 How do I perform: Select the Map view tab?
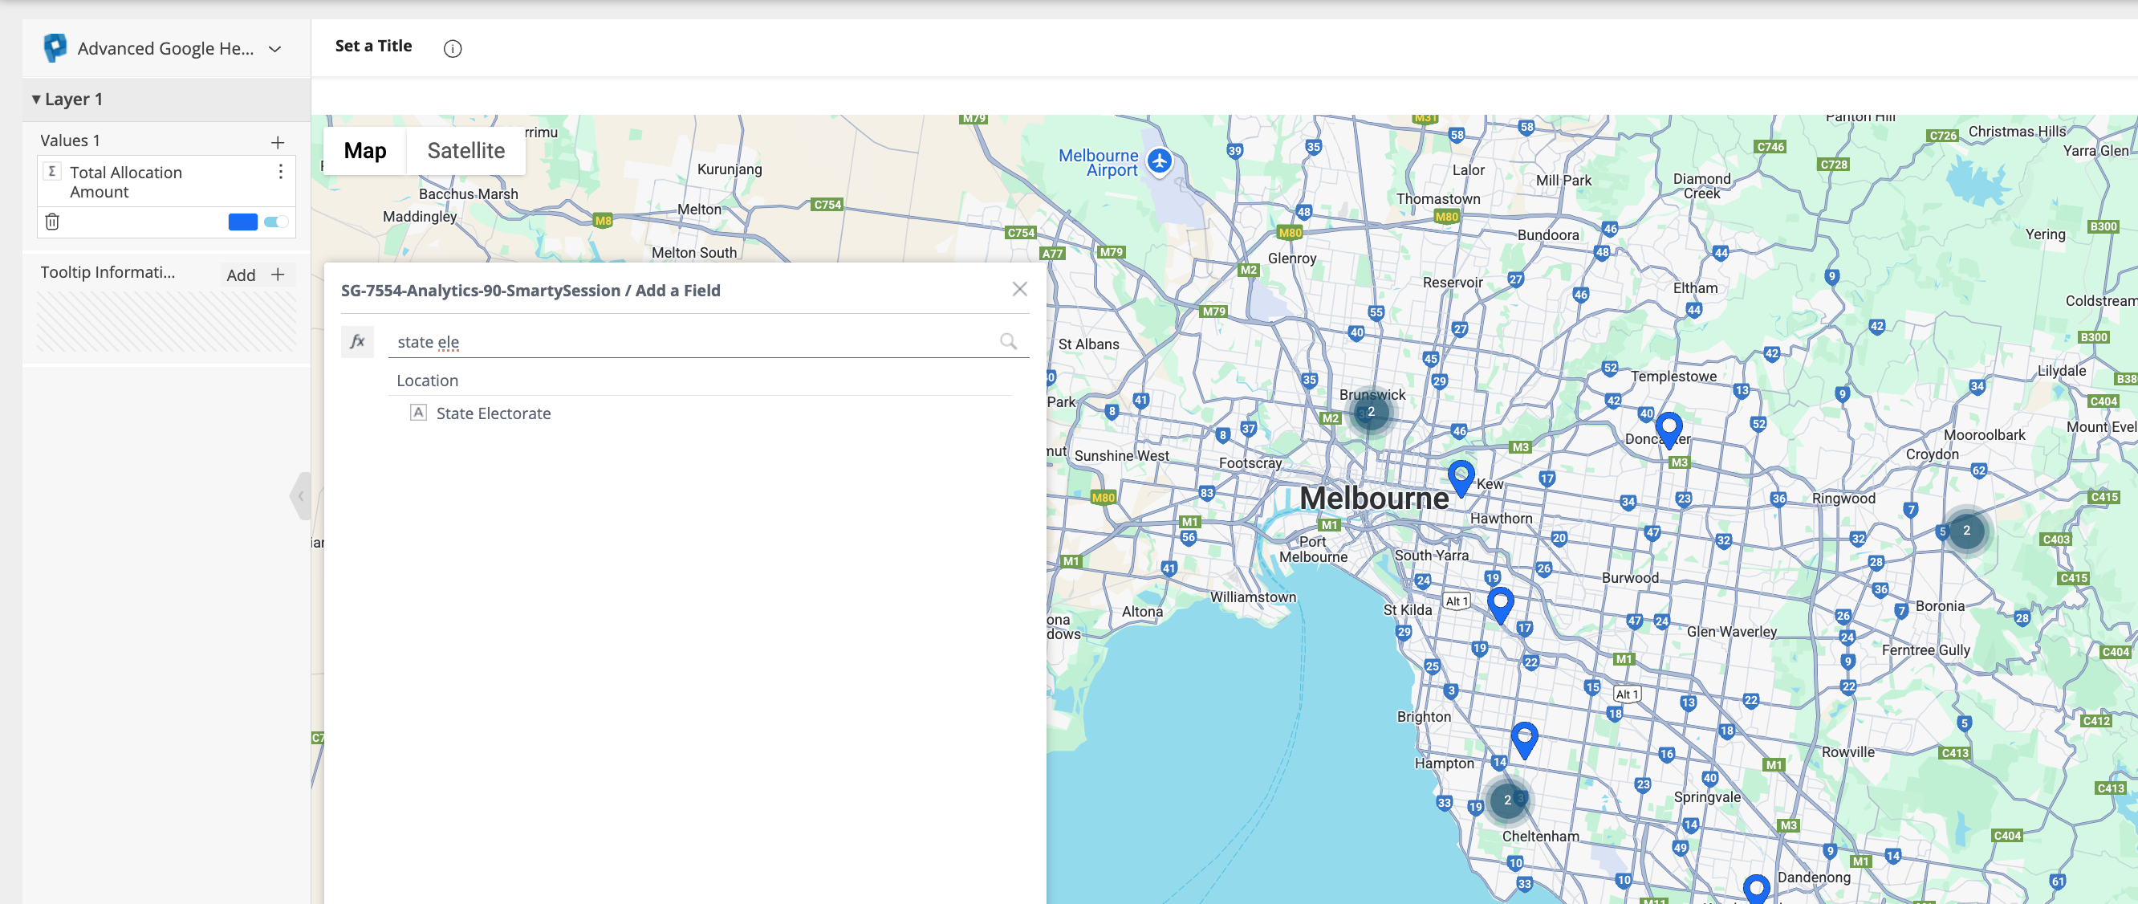click(364, 150)
